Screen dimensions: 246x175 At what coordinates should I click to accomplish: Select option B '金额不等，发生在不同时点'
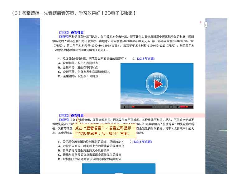(x=78, y=67)
